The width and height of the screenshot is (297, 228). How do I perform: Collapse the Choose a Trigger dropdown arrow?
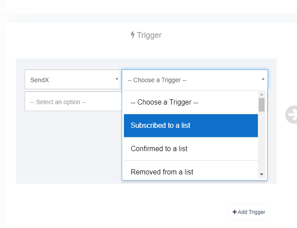pos(263,79)
